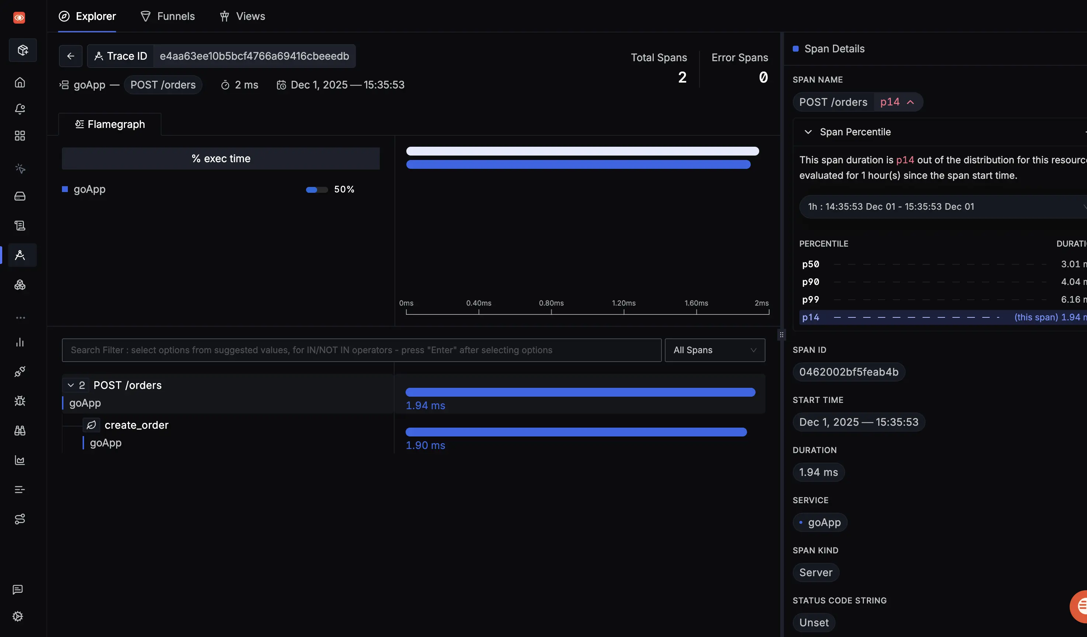Open the logs icon in sidebar

tap(20, 225)
